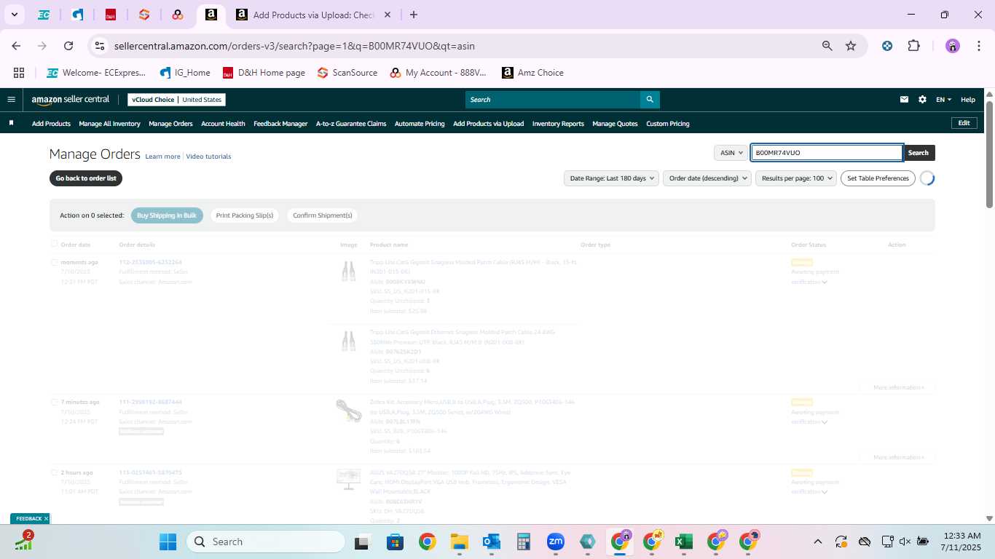Screen dimensions: 995x559
Task: Click the Search button beside ASIN field
Action: coord(919,153)
